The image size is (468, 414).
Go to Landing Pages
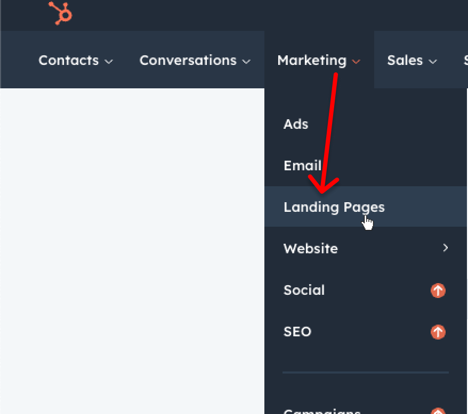(x=334, y=207)
